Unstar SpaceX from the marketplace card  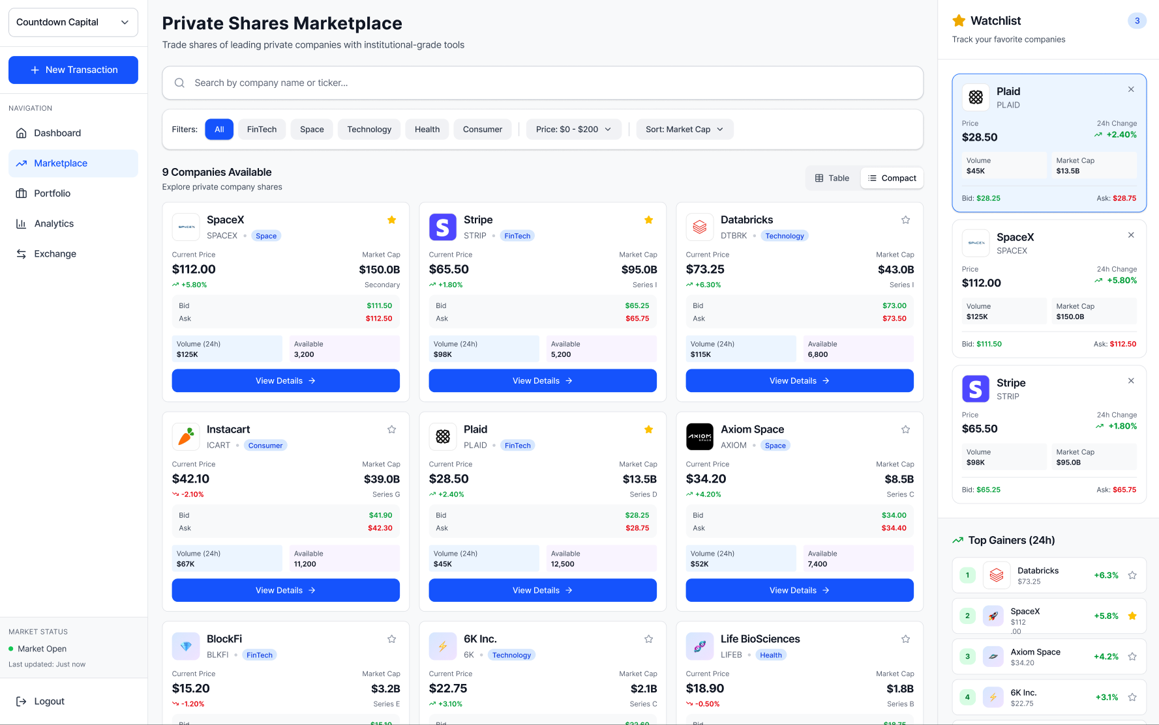coord(391,220)
